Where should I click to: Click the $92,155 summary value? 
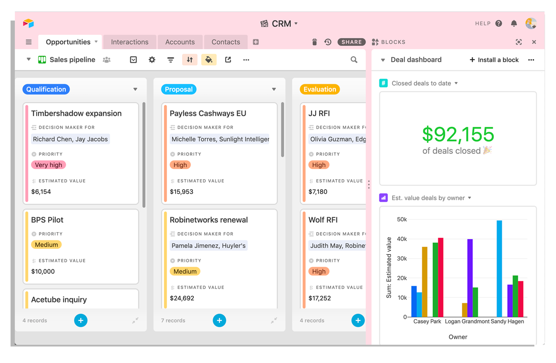[x=458, y=134]
